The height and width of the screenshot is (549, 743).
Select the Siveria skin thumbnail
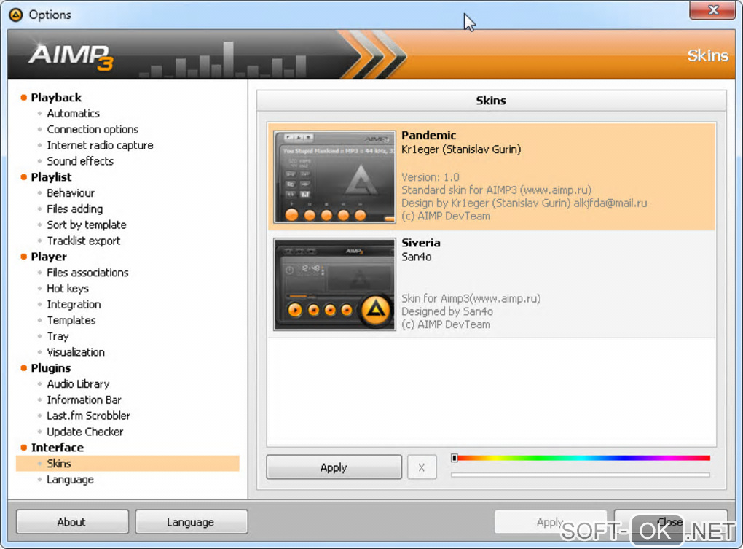point(334,284)
